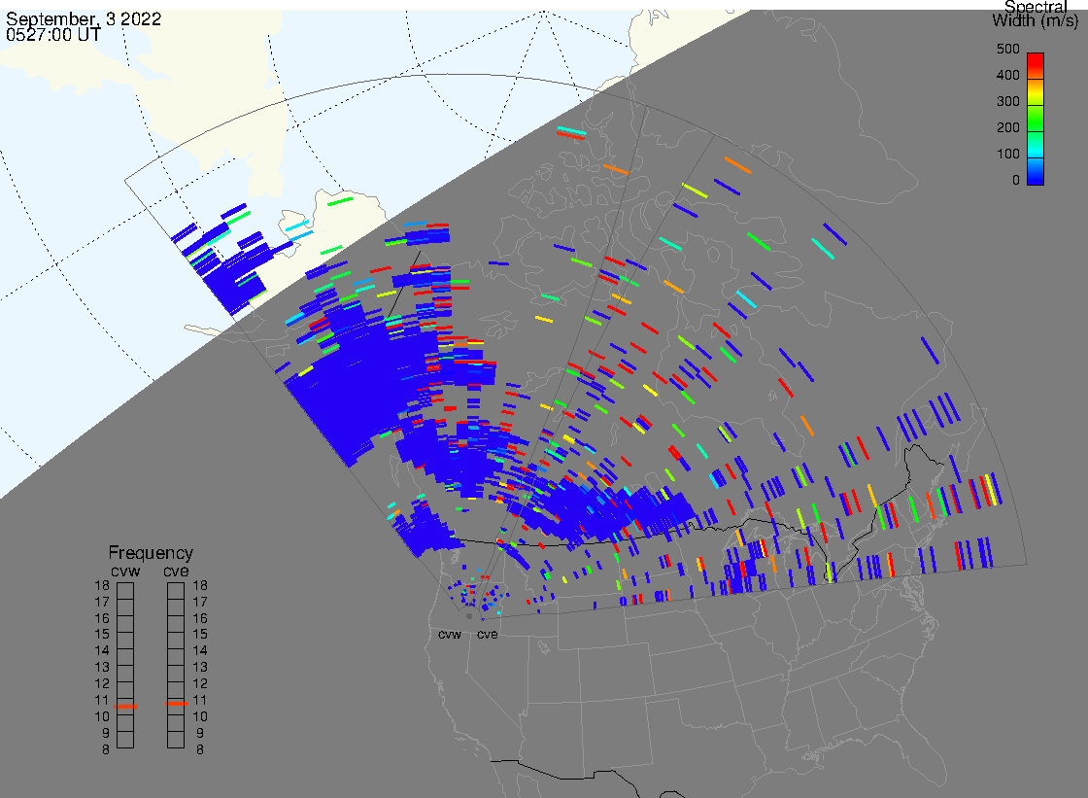Click the '300' value on color scale
The height and width of the screenshot is (798, 1088).
pos(1007,101)
